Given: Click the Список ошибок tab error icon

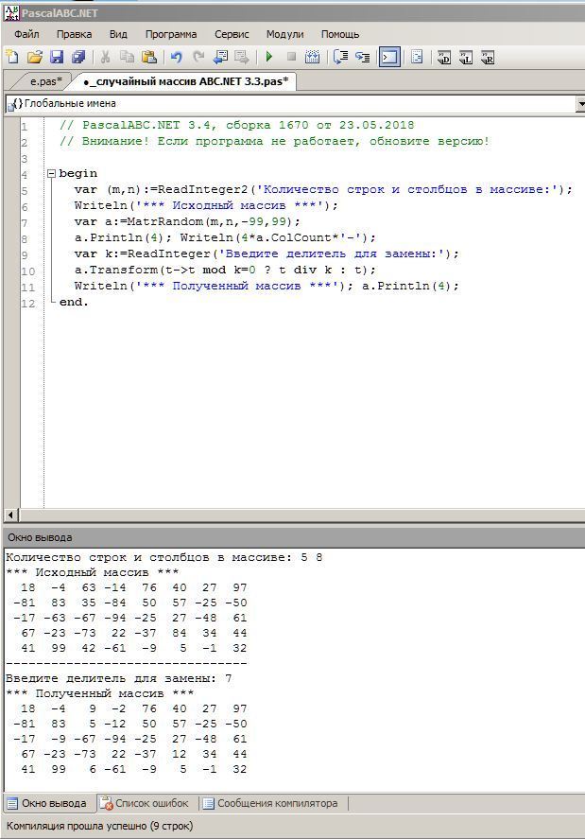Looking at the screenshot, I should 107,803.
